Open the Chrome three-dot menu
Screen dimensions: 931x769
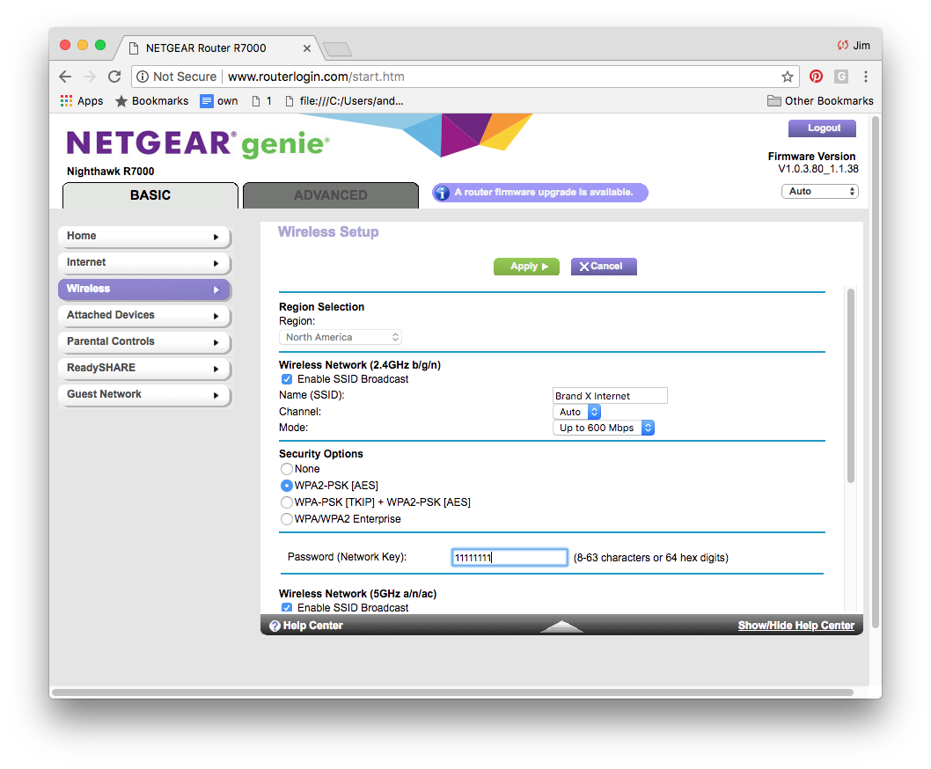866,76
